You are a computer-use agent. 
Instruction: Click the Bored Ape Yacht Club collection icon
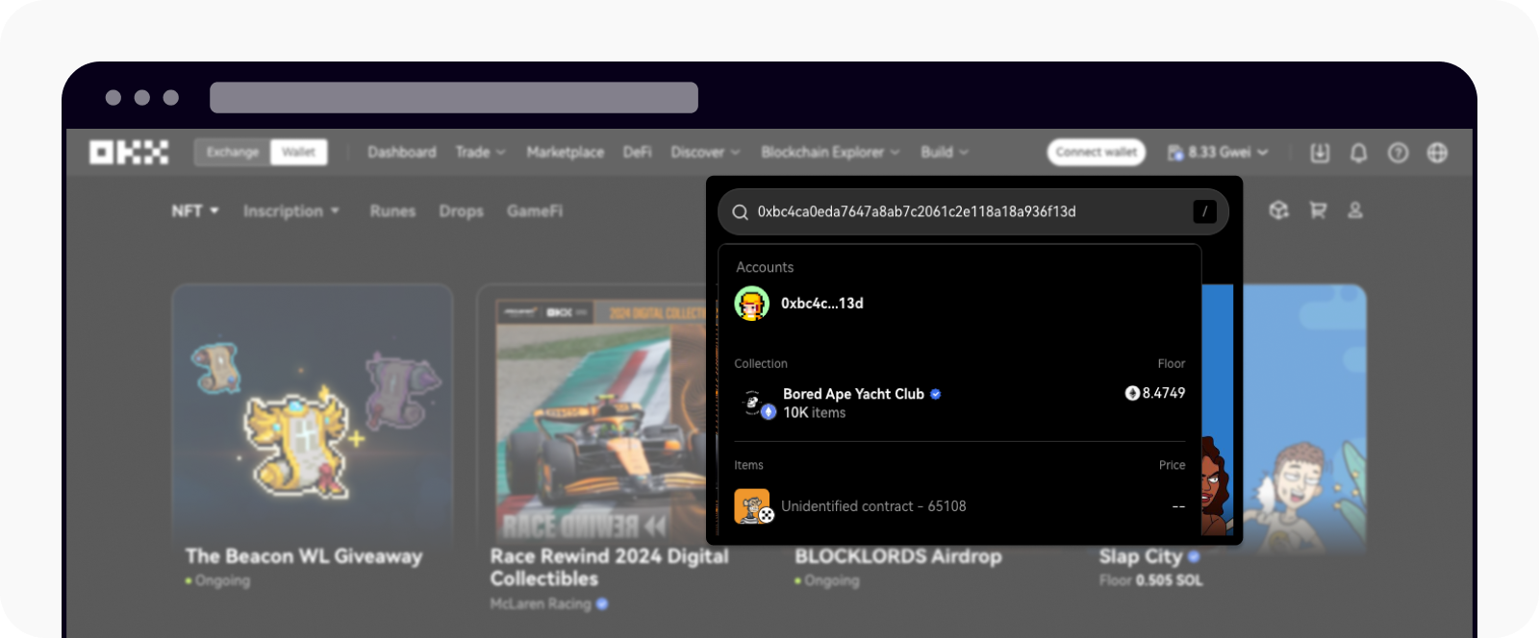point(756,404)
